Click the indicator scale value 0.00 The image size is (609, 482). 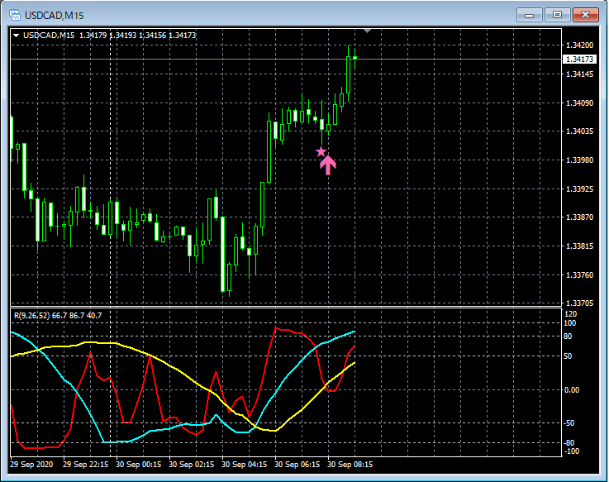coord(571,390)
